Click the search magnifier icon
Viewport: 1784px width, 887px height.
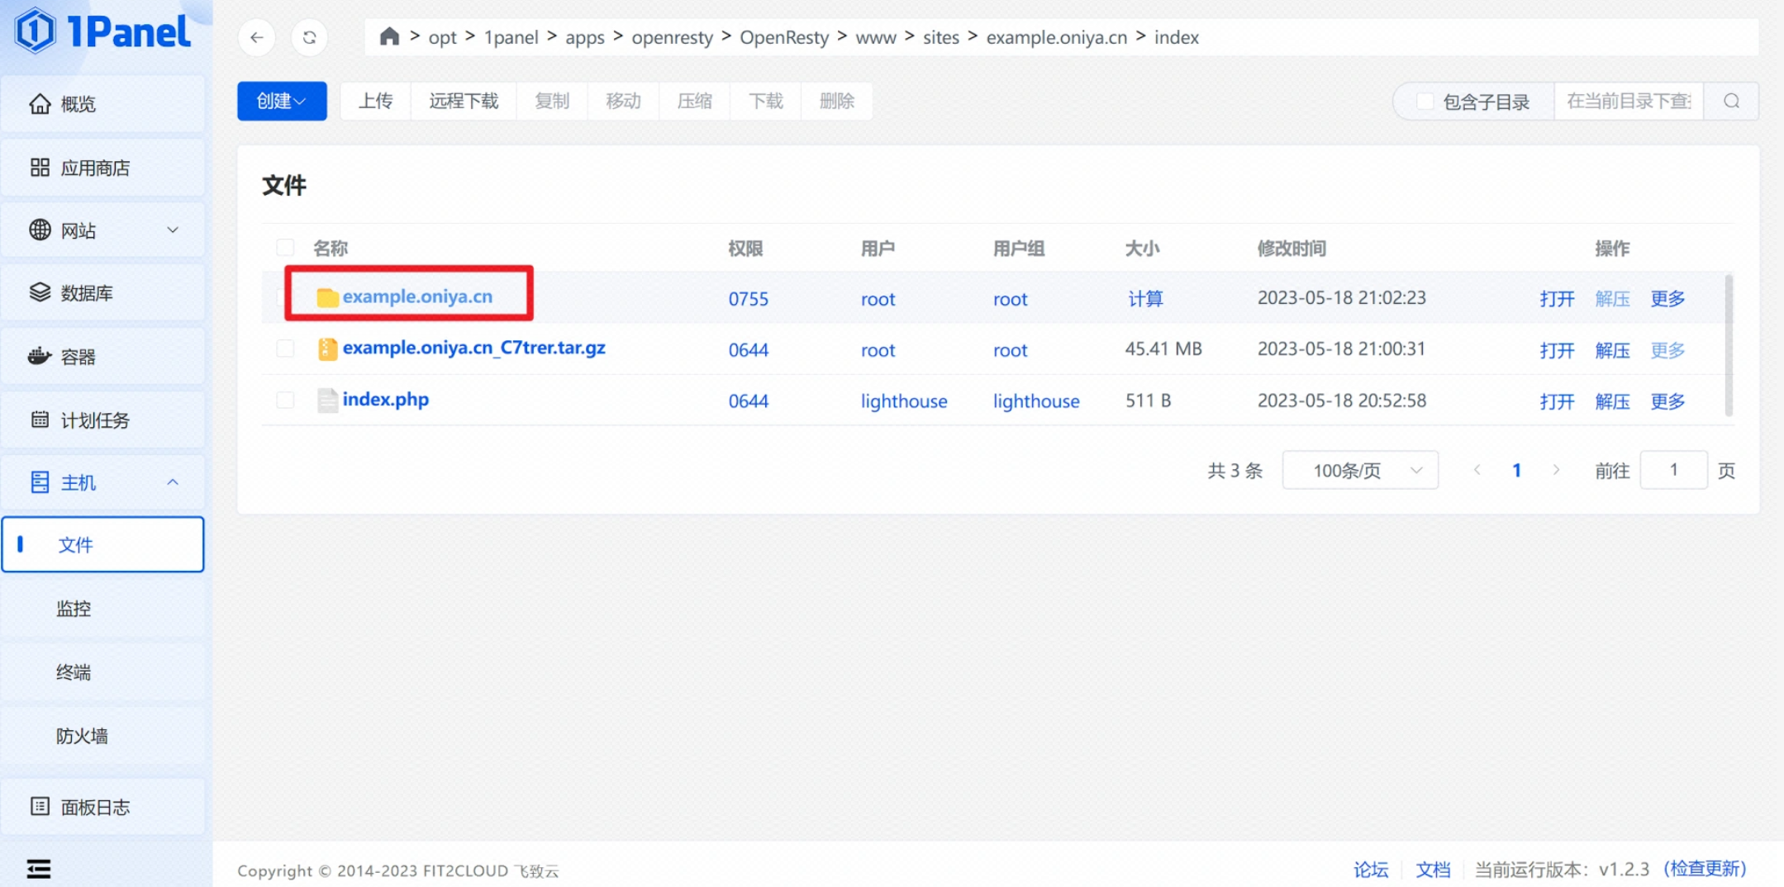click(1731, 101)
